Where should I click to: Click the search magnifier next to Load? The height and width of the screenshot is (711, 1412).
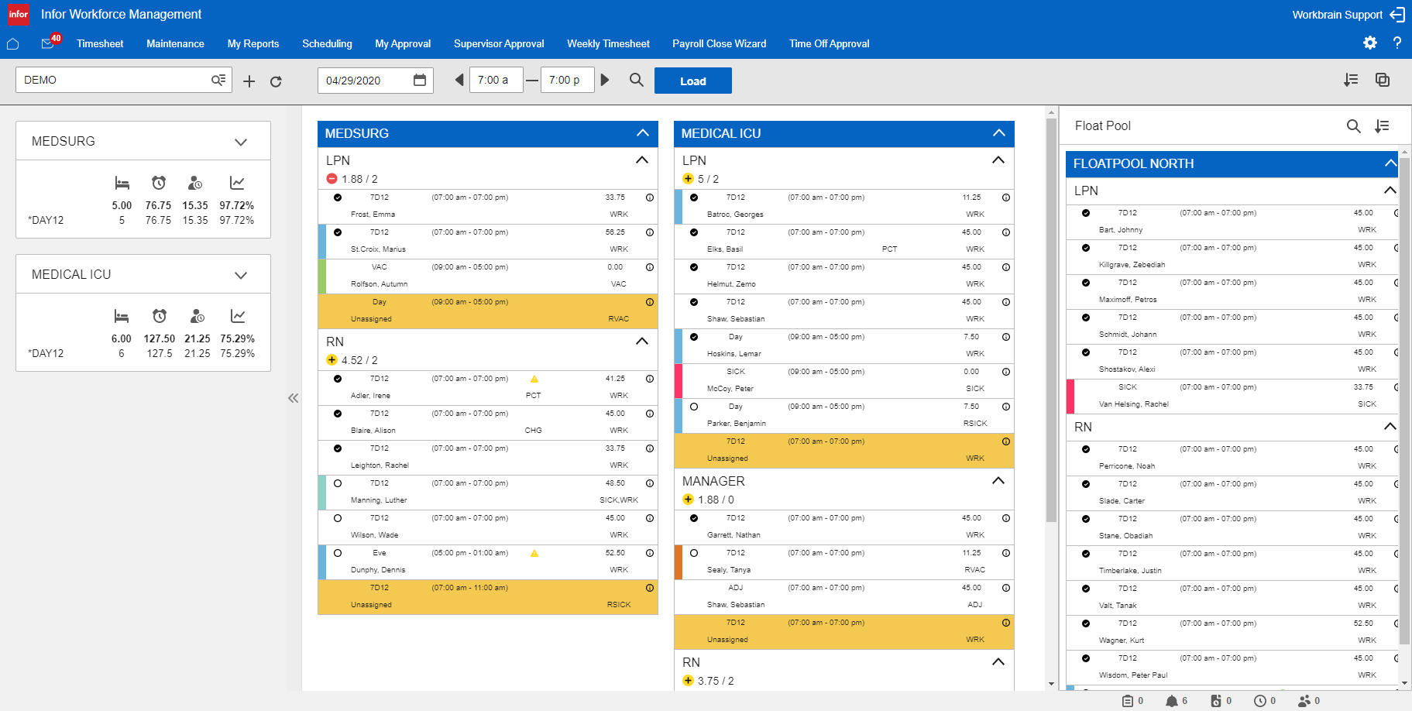click(x=635, y=80)
